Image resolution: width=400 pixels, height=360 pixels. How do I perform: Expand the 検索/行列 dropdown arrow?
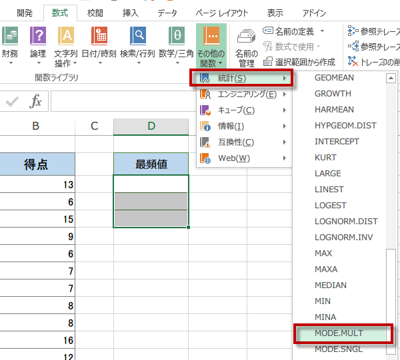pyautogui.click(x=139, y=63)
